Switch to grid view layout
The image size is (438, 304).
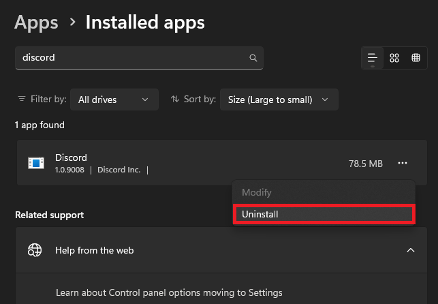tap(394, 58)
